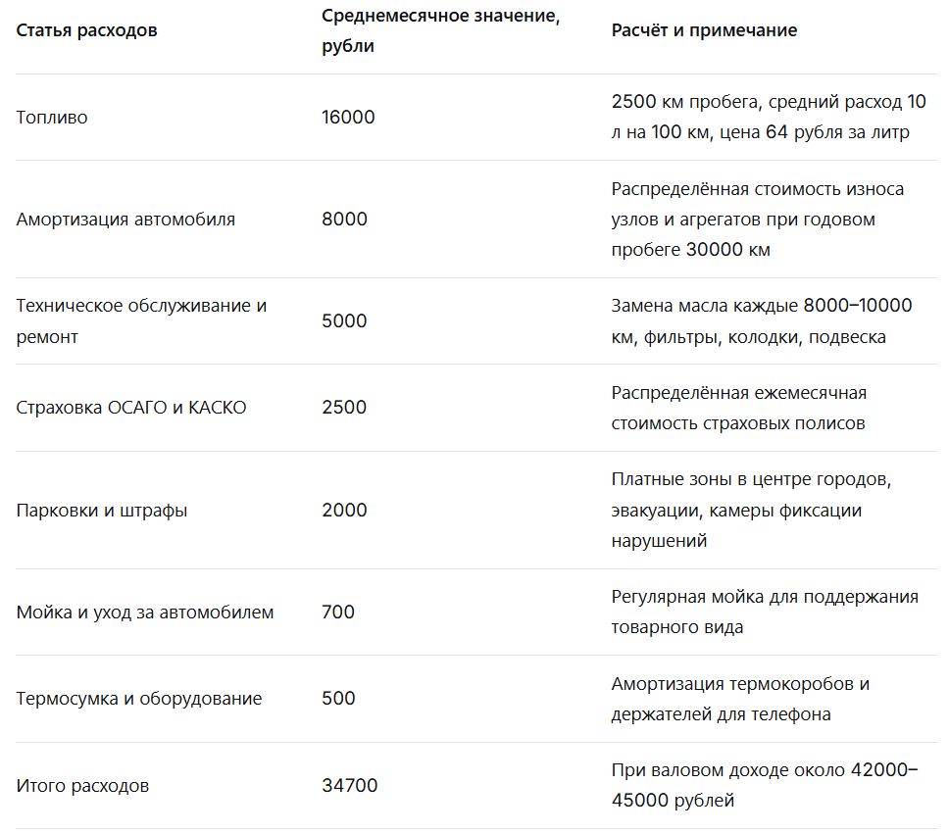Click the note about 2500 км пробега
Viewport: 949px width, 833px height.
pyautogui.click(x=769, y=117)
